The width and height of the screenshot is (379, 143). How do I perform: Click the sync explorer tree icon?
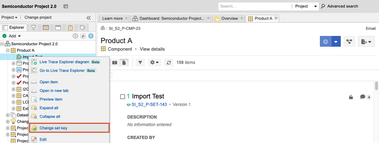[x=83, y=36]
